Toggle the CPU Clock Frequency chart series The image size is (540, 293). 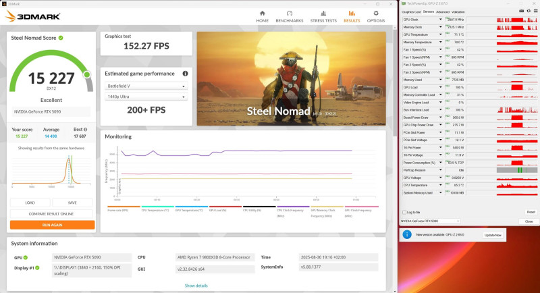[x=293, y=211]
